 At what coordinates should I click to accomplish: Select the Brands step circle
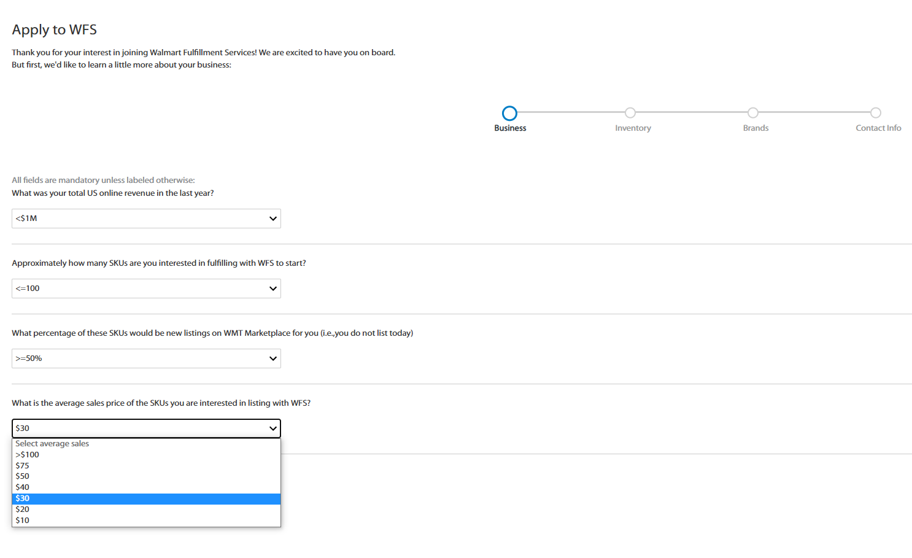(x=753, y=113)
